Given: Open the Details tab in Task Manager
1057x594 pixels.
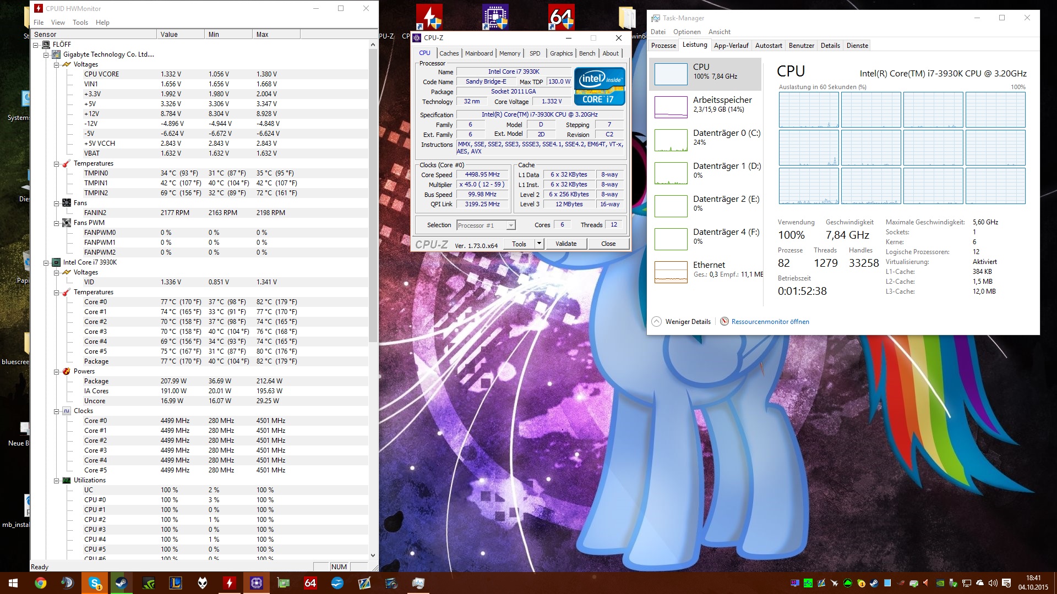Looking at the screenshot, I should point(830,46).
